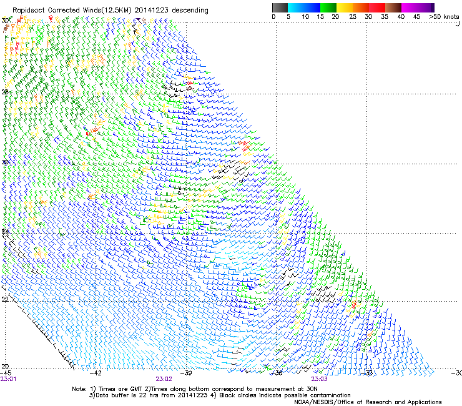This screenshot has height=406, width=462.
Task: Click the 'Rapidscat Corrected Winds(12.5KM)' title text
Action: (72, 11)
